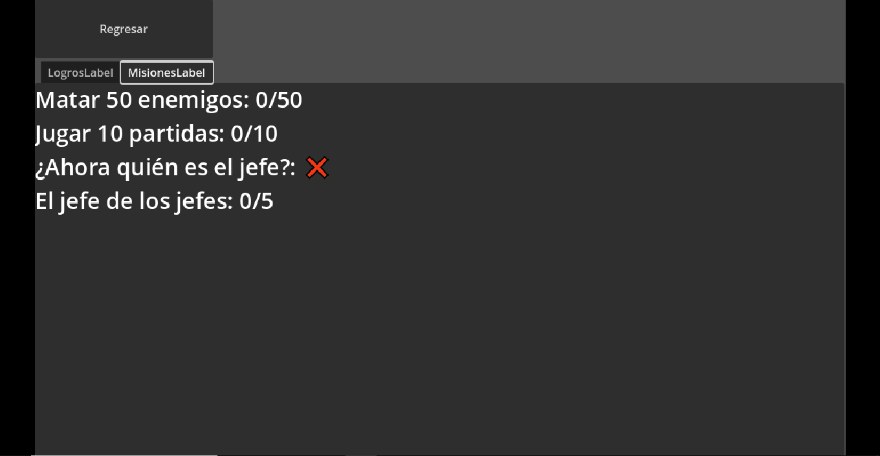Screen dimensions: 880x456
Task: Click the Matar 50 enemigos mission title
Action: (142, 100)
